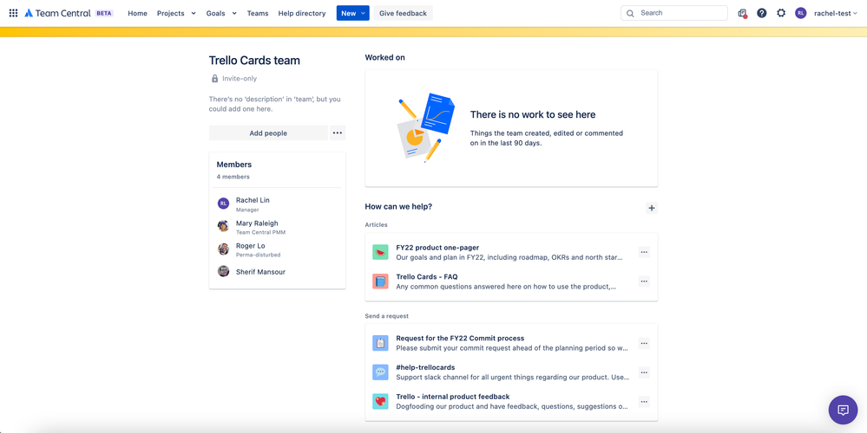Select member name Roger Lo

[x=251, y=245]
